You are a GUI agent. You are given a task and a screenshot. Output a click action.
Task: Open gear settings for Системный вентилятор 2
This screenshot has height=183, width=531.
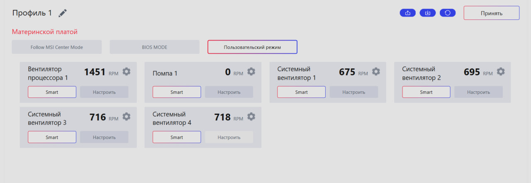[x=501, y=71]
